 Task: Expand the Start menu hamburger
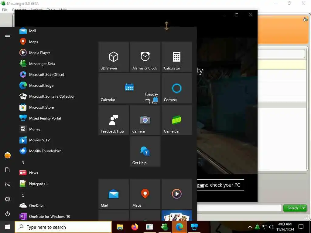(8, 35)
